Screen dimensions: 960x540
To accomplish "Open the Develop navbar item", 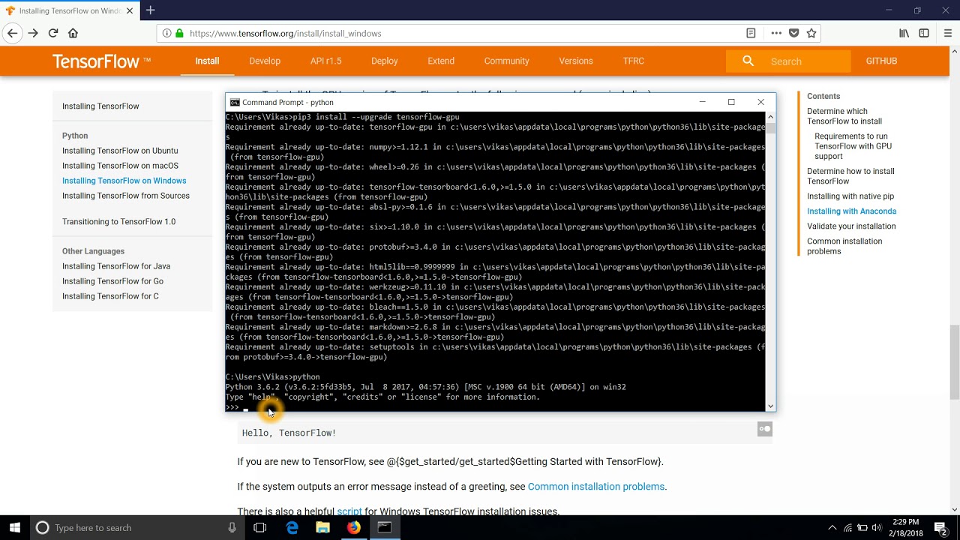I will [265, 61].
